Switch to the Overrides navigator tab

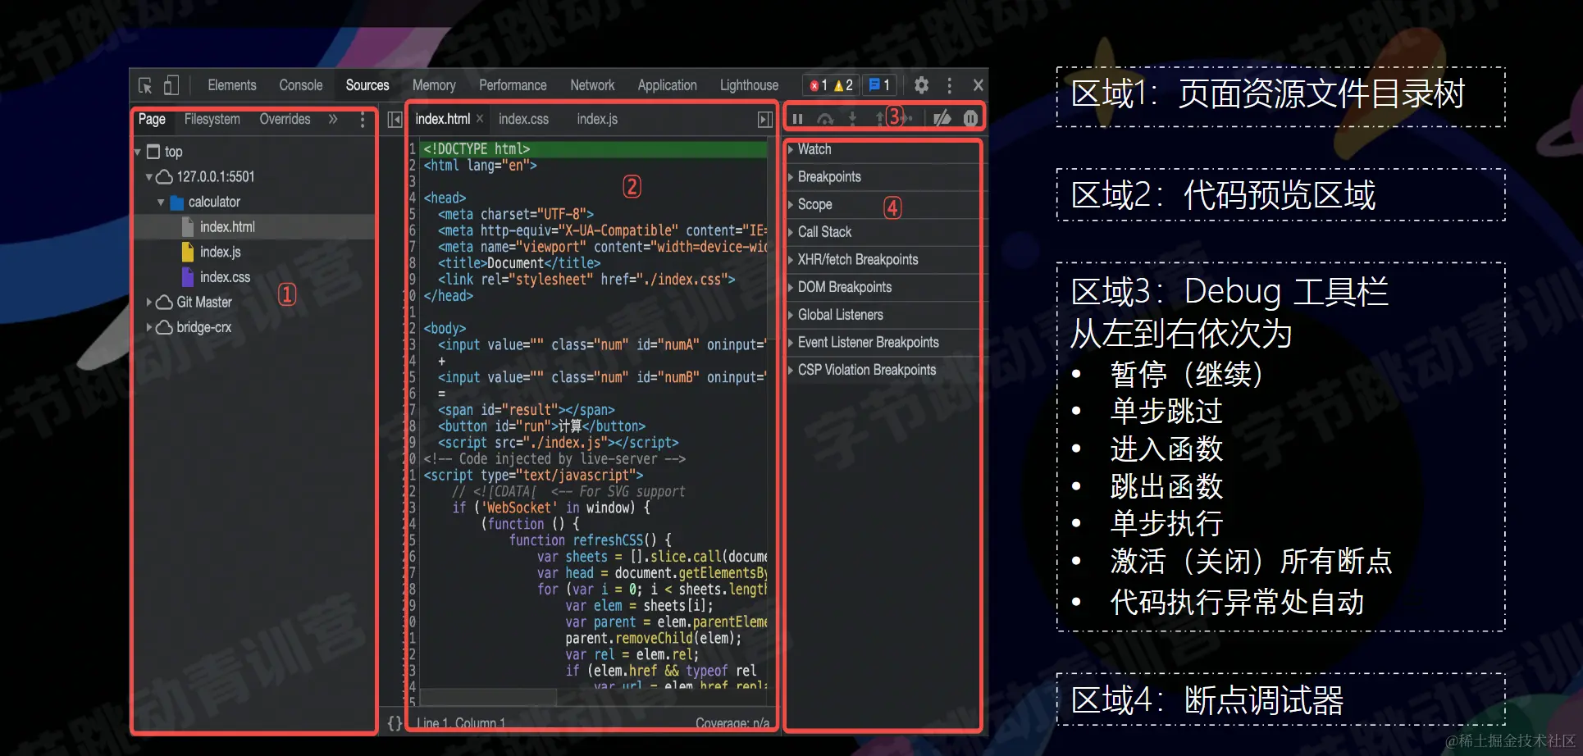[x=285, y=119]
